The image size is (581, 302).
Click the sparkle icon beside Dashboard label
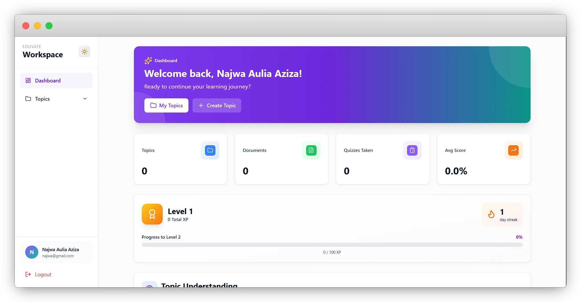(x=148, y=60)
